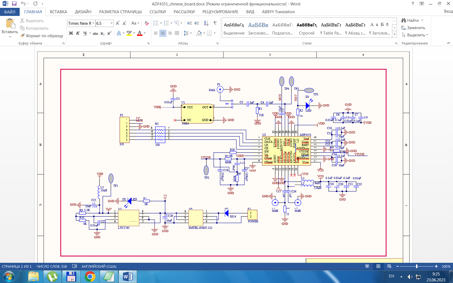Increase paragraph indent

click(197, 23)
